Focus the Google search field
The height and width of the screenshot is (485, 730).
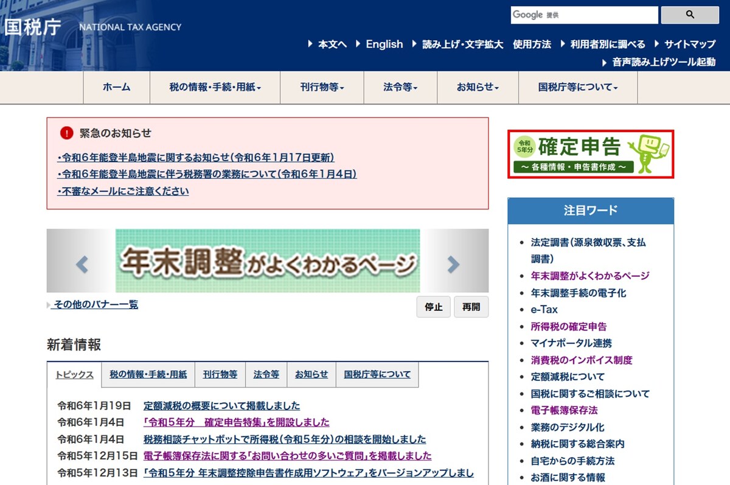[x=584, y=15]
